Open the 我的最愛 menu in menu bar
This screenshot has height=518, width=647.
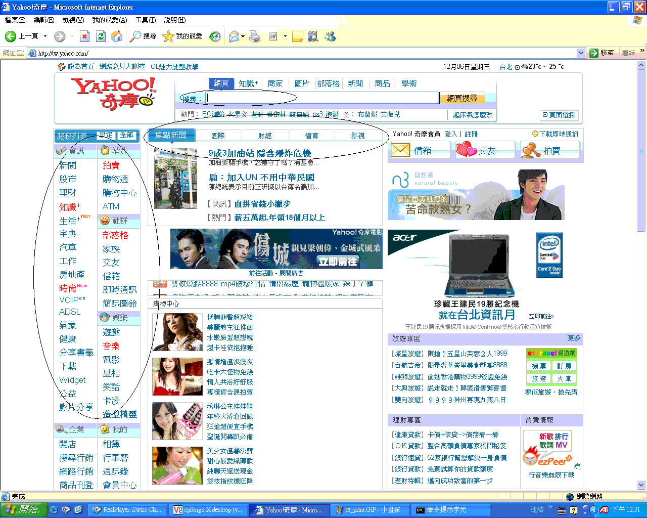click(x=109, y=20)
